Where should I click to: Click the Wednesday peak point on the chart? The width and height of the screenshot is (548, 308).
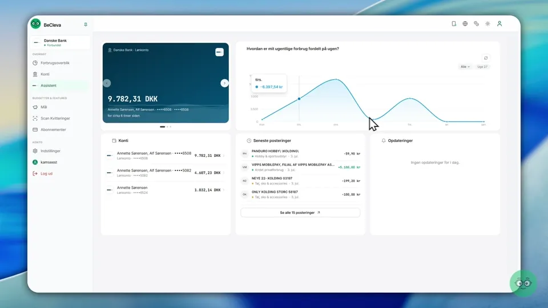(x=336, y=80)
